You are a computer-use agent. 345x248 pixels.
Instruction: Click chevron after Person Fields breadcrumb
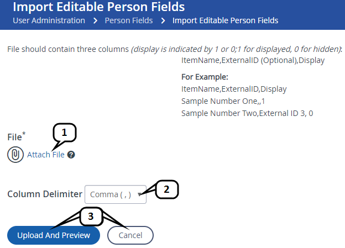163,21
